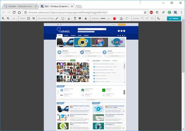Viewport: 185px width, 131px height.
Task: Open the line width size dropdown
Action: 109,18
